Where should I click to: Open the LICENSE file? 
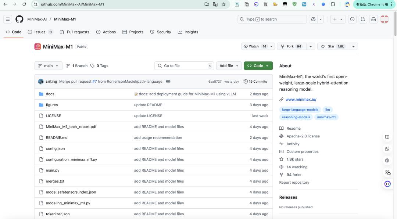click(53, 116)
